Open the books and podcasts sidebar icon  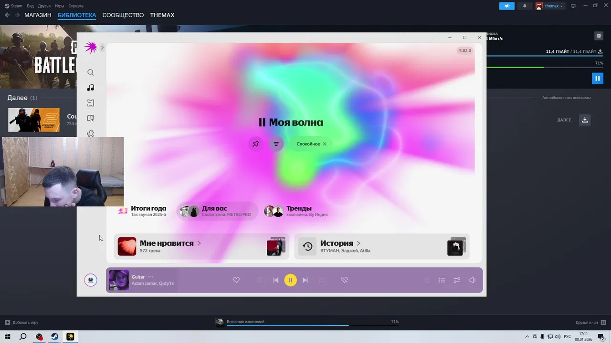point(91,118)
